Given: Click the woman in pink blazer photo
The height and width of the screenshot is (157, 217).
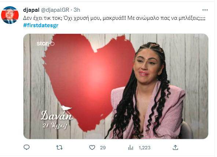Looking at the screenshot, I should click(x=147, y=91).
